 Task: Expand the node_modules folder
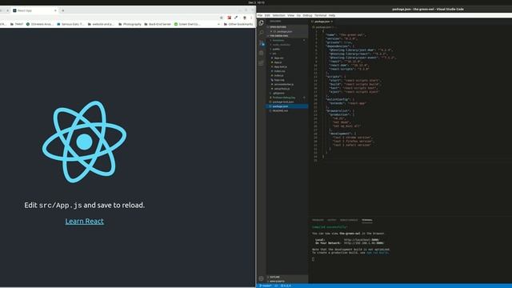coord(287,45)
